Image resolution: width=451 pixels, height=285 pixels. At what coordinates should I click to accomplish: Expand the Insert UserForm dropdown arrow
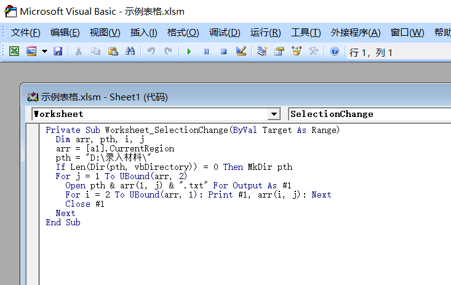click(44, 52)
